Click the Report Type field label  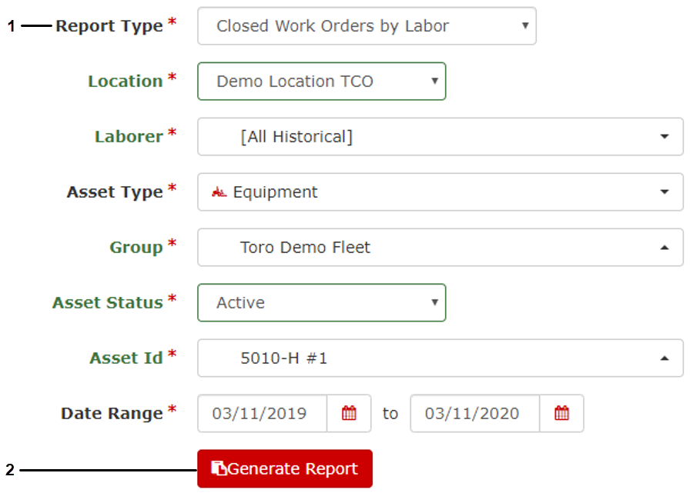pos(109,26)
